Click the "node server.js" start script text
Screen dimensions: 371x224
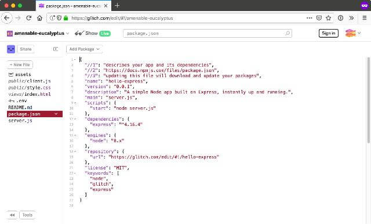[134, 108]
